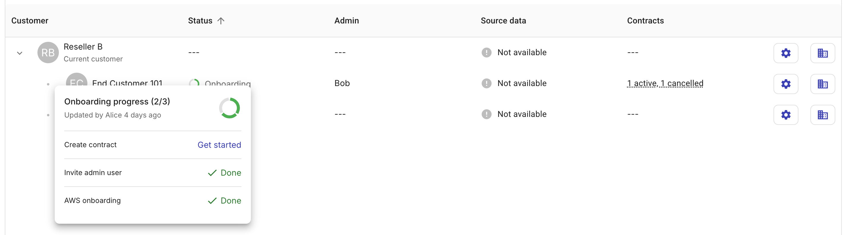Toggle the Done checkmark for AWS onboarding
This screenshot has height=235, width=849.
point(212,201)
